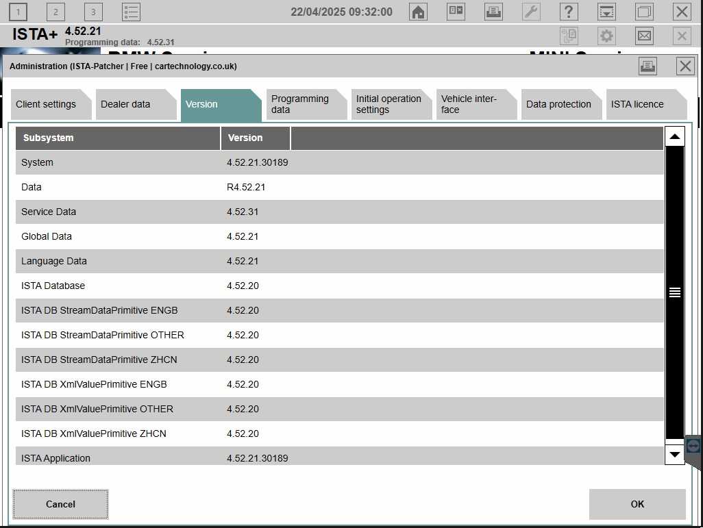Click the greyed document copy icon
The width and height of the screenshot is (703, 528).
coord(569,36)
